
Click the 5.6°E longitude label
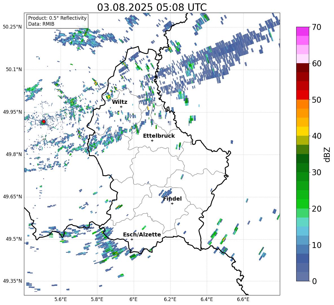(61, 300)
